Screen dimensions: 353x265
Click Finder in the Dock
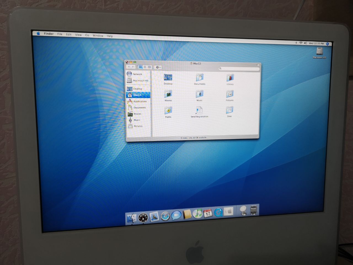click(132, 218)
